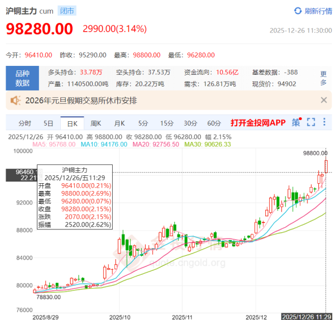The height and width of the screenshot is (320, 335).
Task: Click the 昨收 95290.00 value
Action: click(x=93, y=55)
